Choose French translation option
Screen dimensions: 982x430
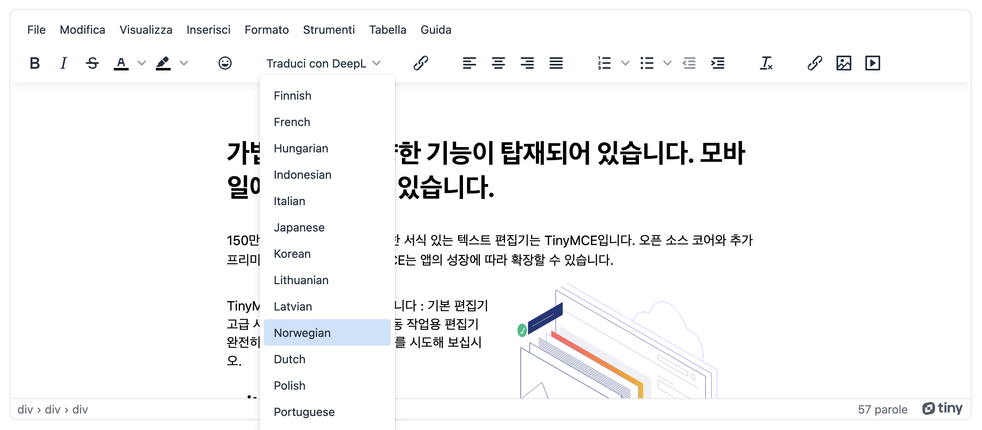(327, 122)
